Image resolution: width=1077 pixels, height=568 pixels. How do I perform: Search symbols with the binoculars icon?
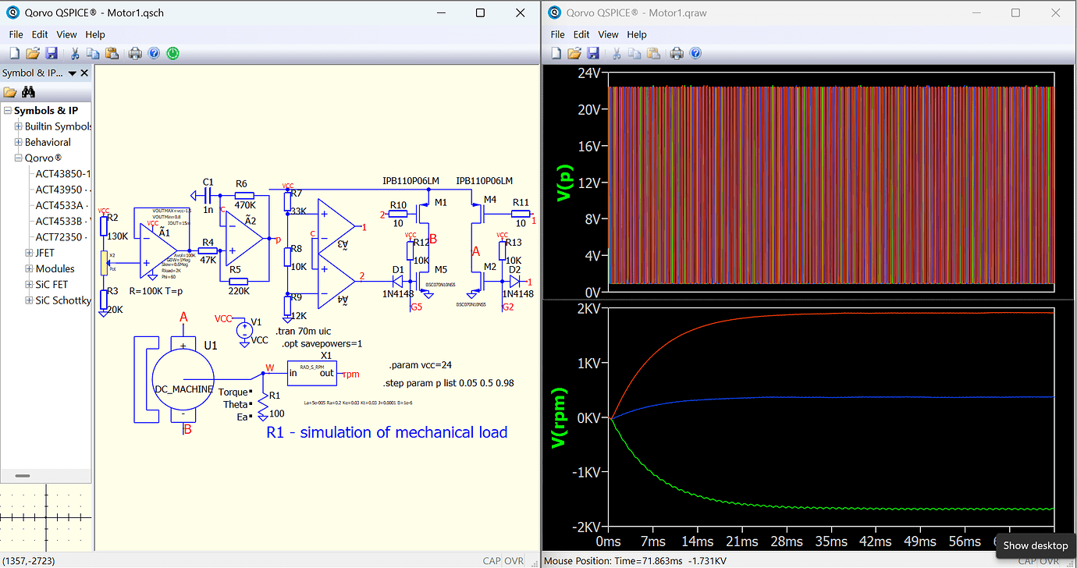(28, 92)
